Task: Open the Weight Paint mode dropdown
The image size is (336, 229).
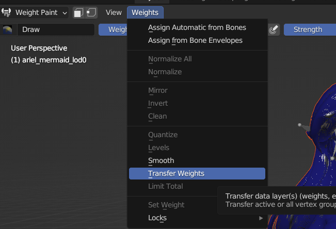Action: (x=35, y=13)
